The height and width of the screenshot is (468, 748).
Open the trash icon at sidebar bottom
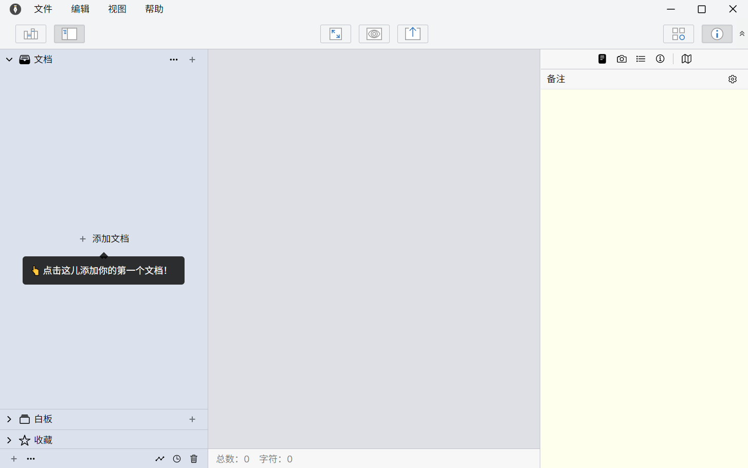(194, 459)
